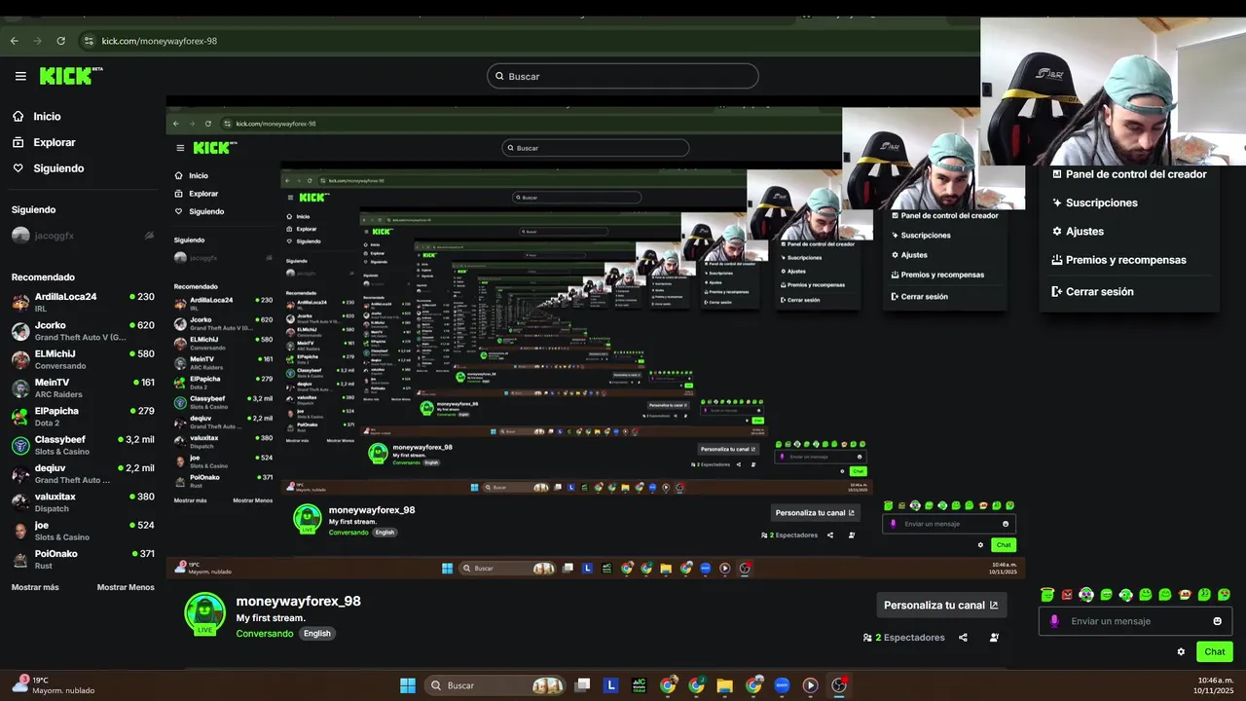Viewport: 1246px width, 701px height.
Task: Open PoiOnako channel in the main recommended list
Action: [x=83, y=559]
